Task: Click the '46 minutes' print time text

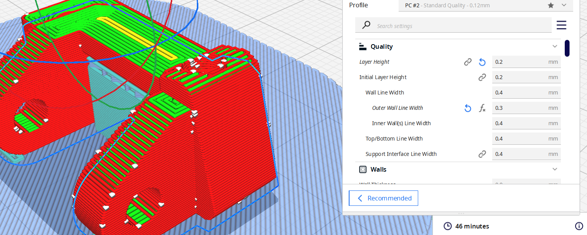Action: coord(472,226)
